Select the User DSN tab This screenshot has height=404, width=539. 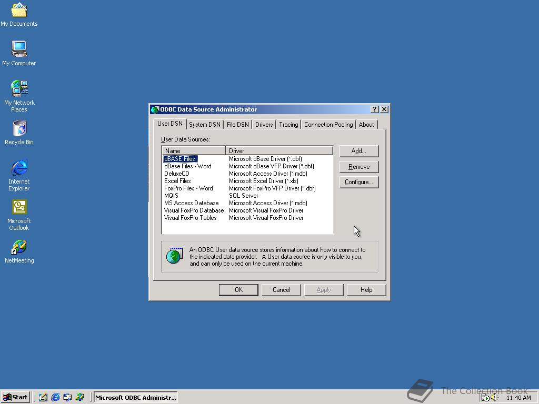click(x=170, y=124)
